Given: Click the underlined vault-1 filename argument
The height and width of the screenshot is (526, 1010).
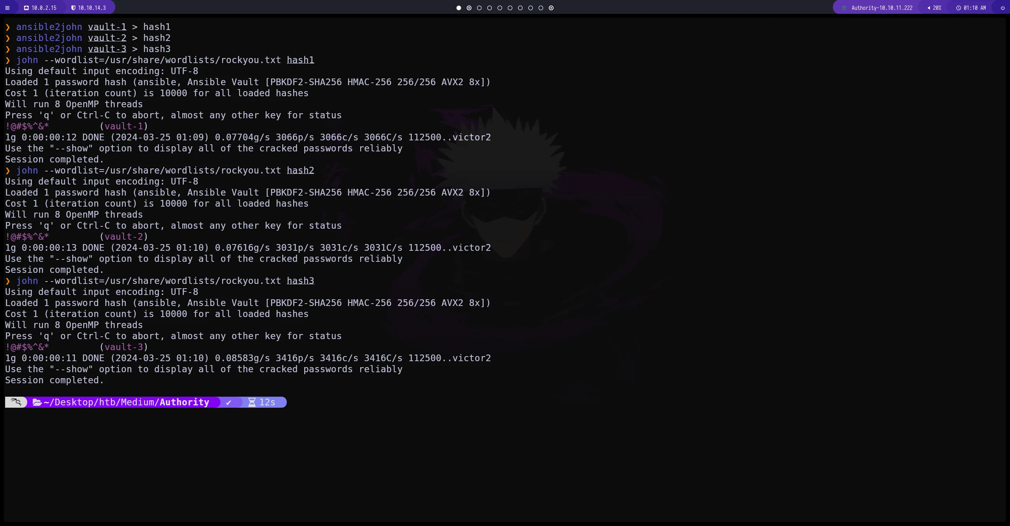Looking at the screenshot, I should tap(107, 27).
